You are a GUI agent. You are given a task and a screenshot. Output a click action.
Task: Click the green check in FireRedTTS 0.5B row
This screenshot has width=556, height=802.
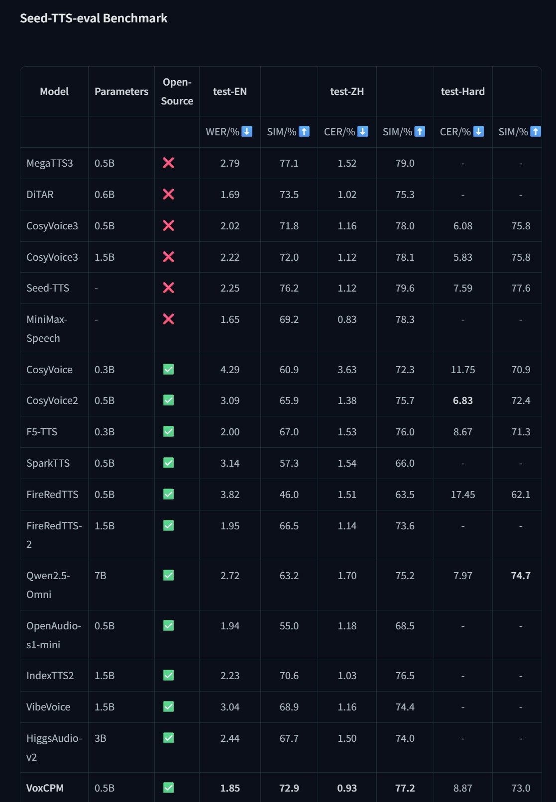pos(168,494)
